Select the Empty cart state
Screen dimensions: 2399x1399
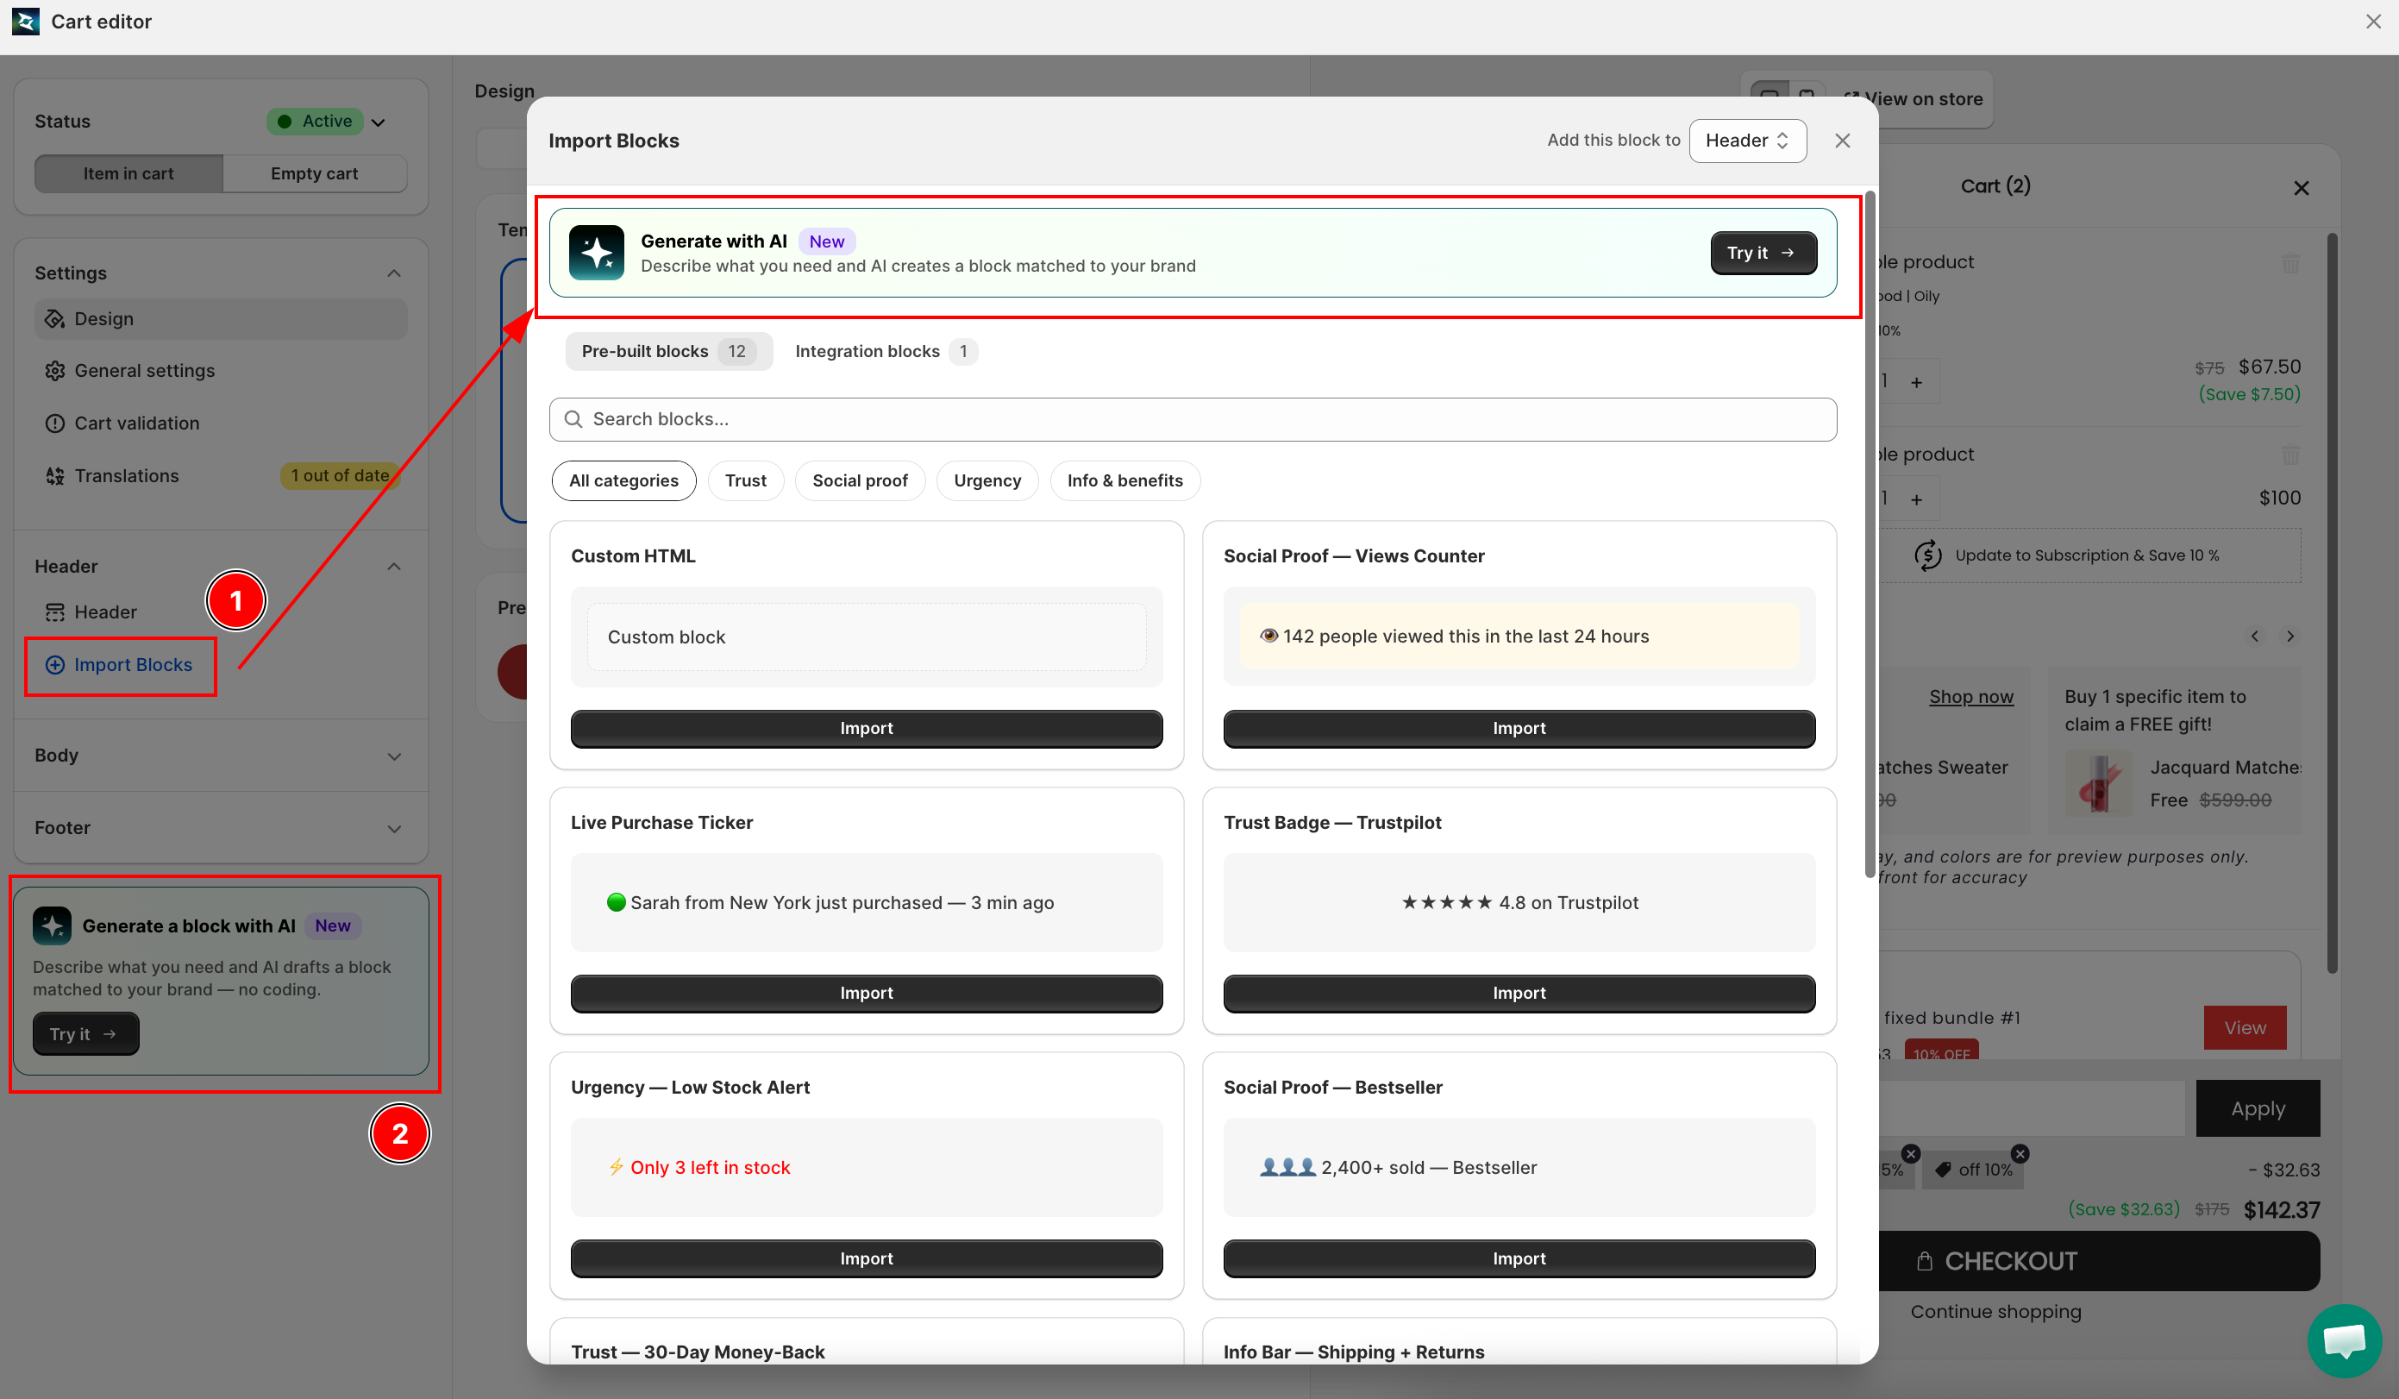[314, 173]
